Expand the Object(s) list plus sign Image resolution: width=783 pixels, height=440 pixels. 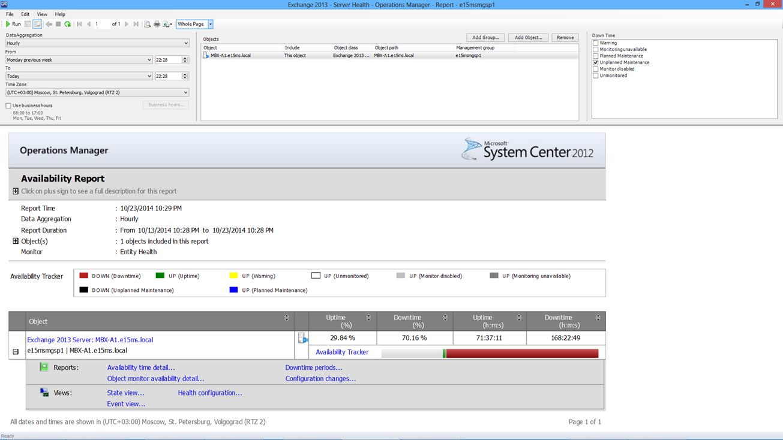tap(16, 241)
